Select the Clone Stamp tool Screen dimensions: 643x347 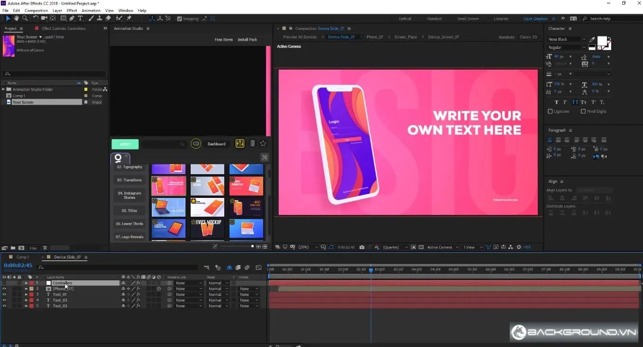pos(100,18)
